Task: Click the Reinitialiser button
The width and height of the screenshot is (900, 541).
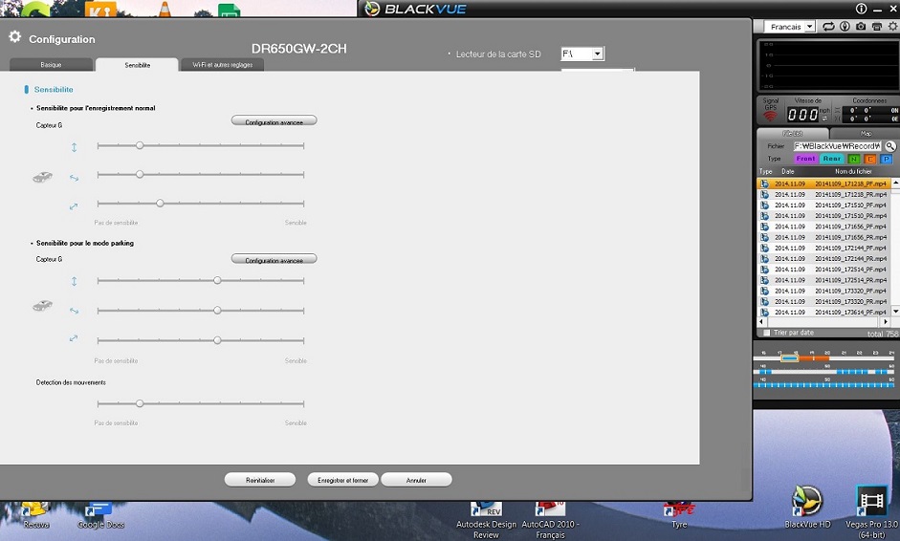Action: pos(260,480)
